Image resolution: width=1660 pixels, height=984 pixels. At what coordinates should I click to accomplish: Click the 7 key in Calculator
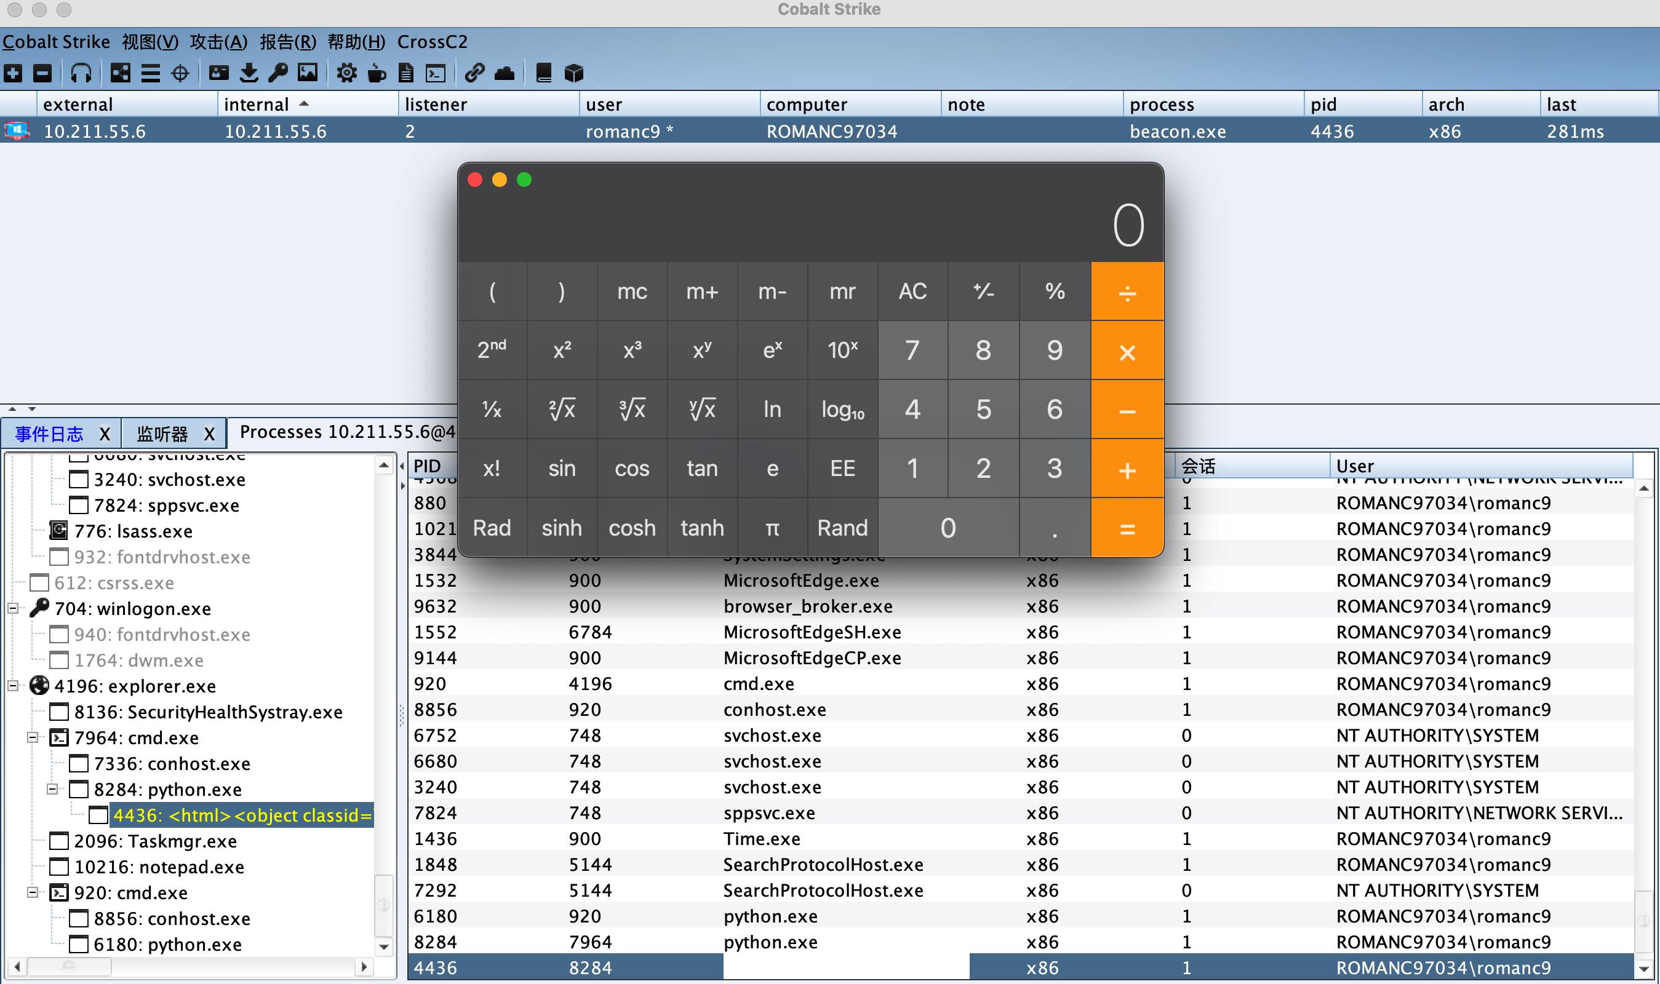[912, 349]
